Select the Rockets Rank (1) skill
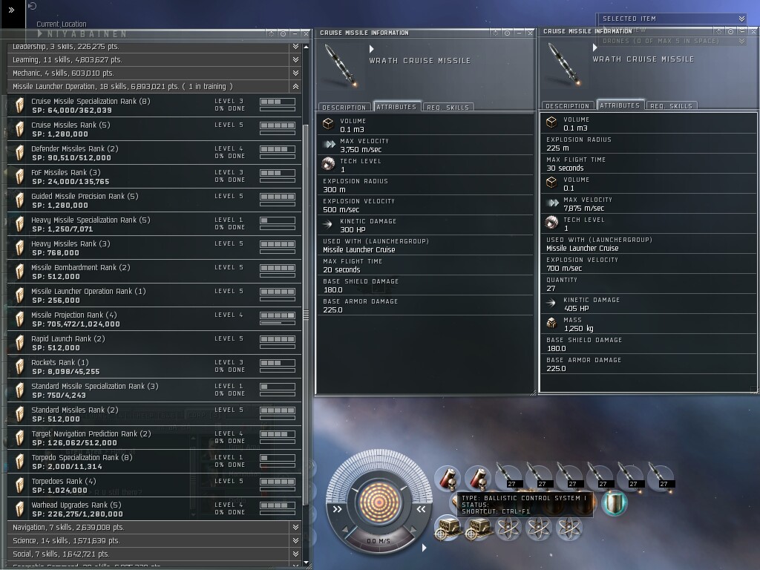Screen dimensions: 760x570 [154, 367]
